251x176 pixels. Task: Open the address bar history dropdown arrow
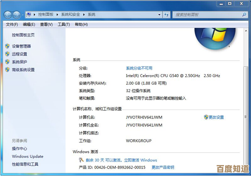(159, 15)
